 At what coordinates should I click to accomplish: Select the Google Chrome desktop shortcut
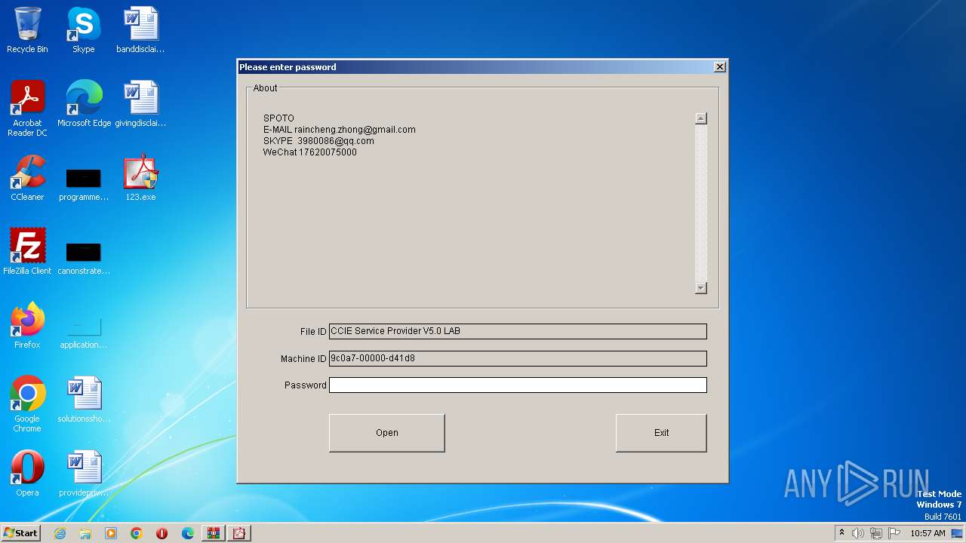[x=27, y=404]
